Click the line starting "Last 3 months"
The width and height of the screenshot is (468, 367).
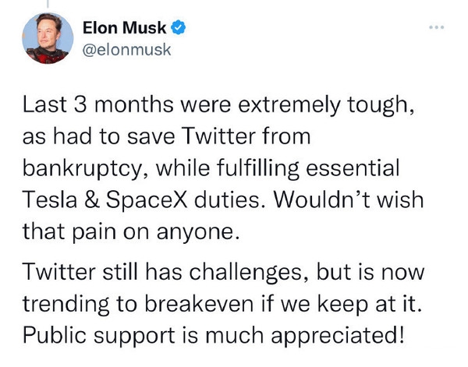(223, 105)
